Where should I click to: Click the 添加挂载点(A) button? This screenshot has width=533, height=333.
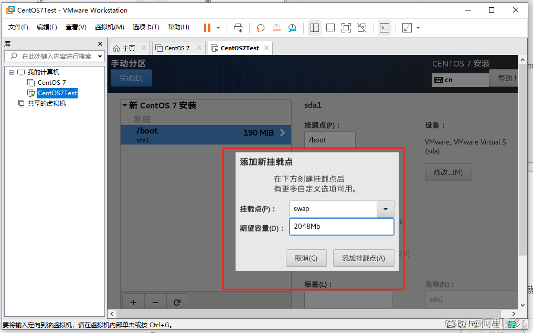[364, 258]
